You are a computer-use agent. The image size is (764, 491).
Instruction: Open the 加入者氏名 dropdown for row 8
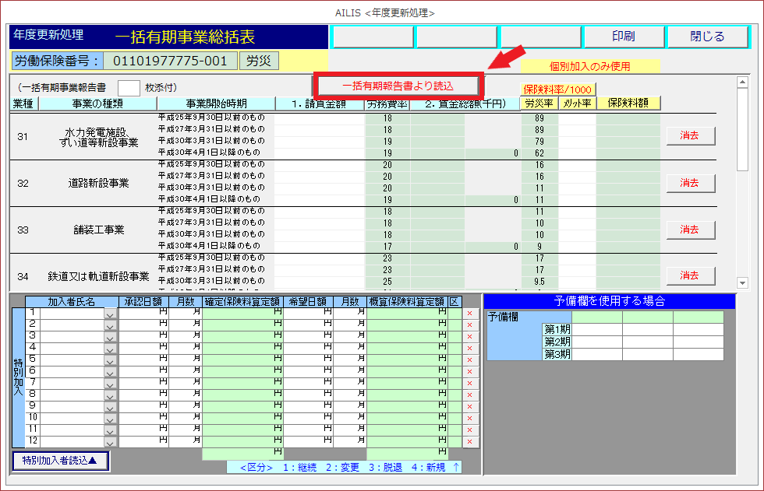coord(110,395)
